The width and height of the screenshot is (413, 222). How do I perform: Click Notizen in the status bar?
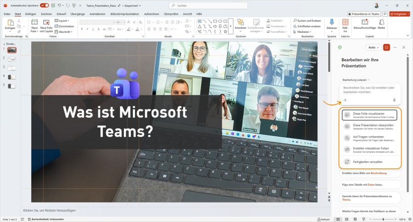pyautogui.click(x=323, y=219)
